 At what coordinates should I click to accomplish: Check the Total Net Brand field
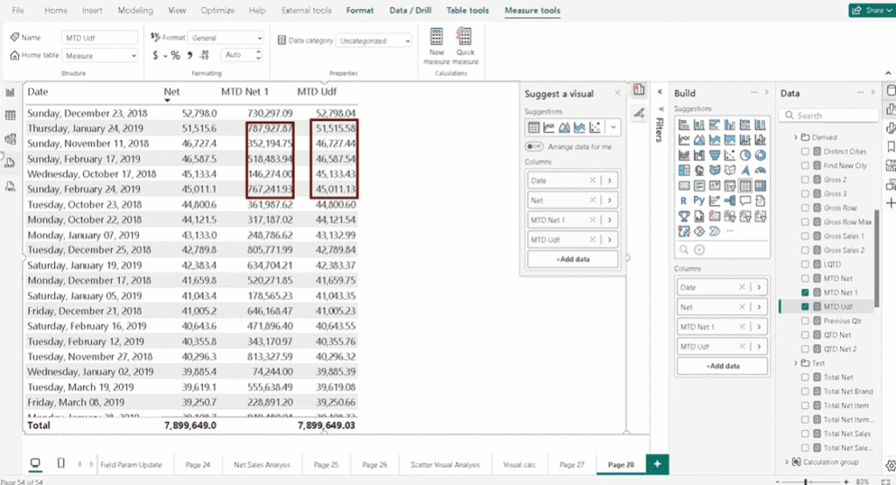[805, 391]
